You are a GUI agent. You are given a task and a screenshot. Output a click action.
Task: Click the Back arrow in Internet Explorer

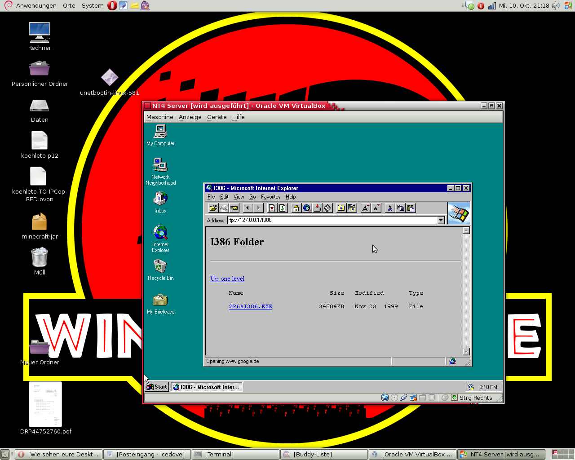(x=248, y=208)
